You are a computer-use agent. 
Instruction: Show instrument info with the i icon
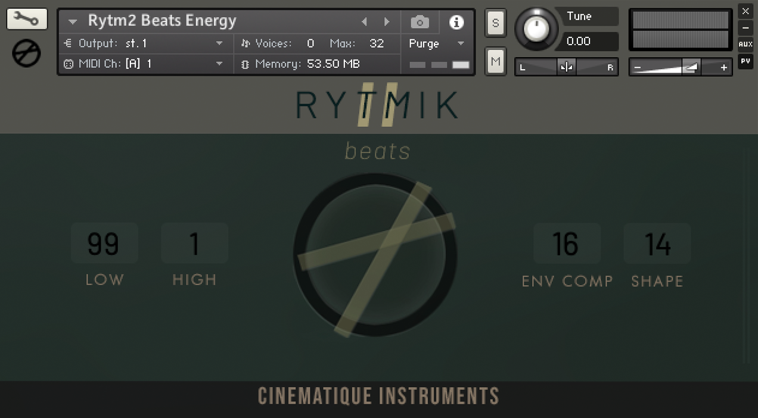click(x=456, y=22)
